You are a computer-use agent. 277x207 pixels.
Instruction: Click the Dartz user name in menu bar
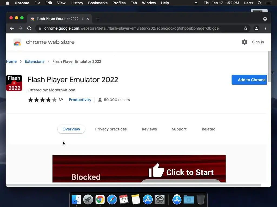pos(249,3)
